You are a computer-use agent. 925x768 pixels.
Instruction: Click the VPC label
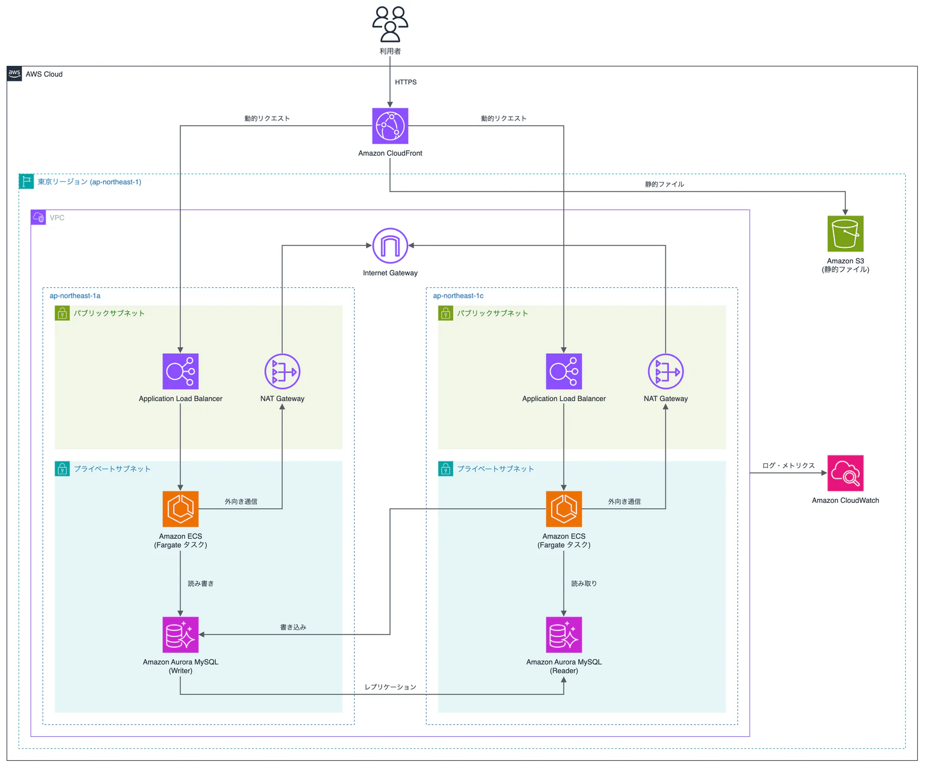tap(57, 218)
